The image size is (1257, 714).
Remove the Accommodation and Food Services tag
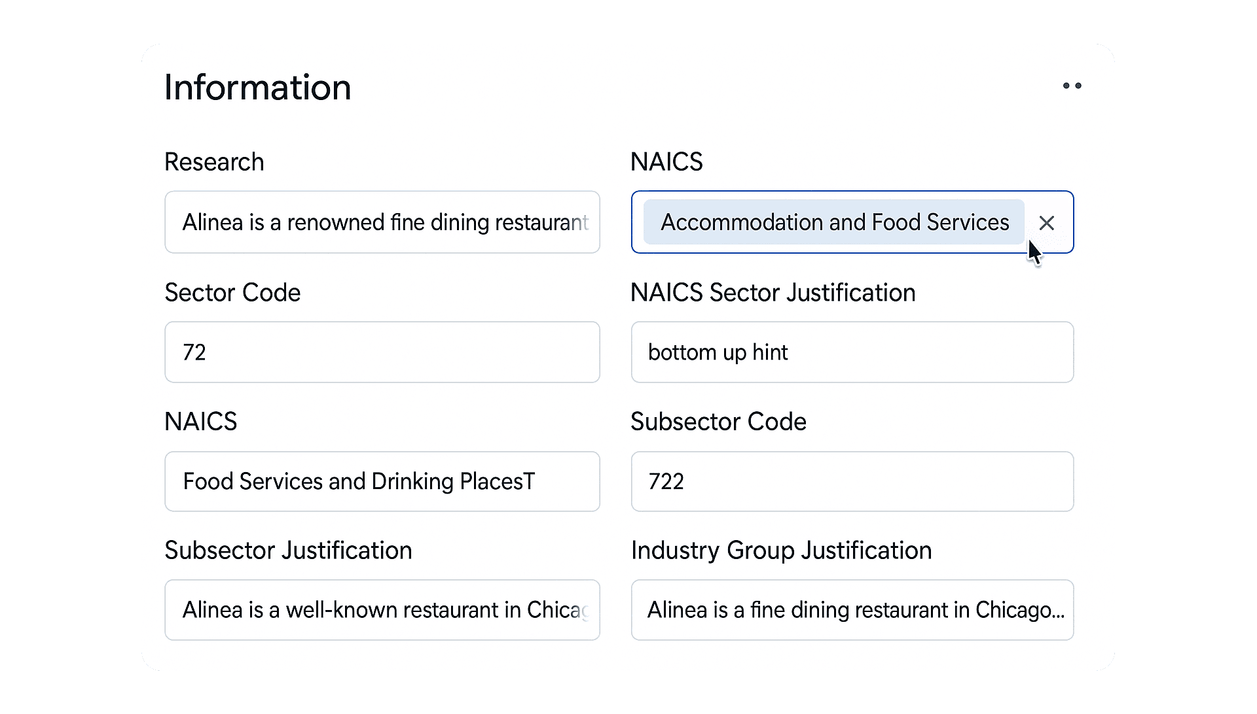coord(1046,223)
